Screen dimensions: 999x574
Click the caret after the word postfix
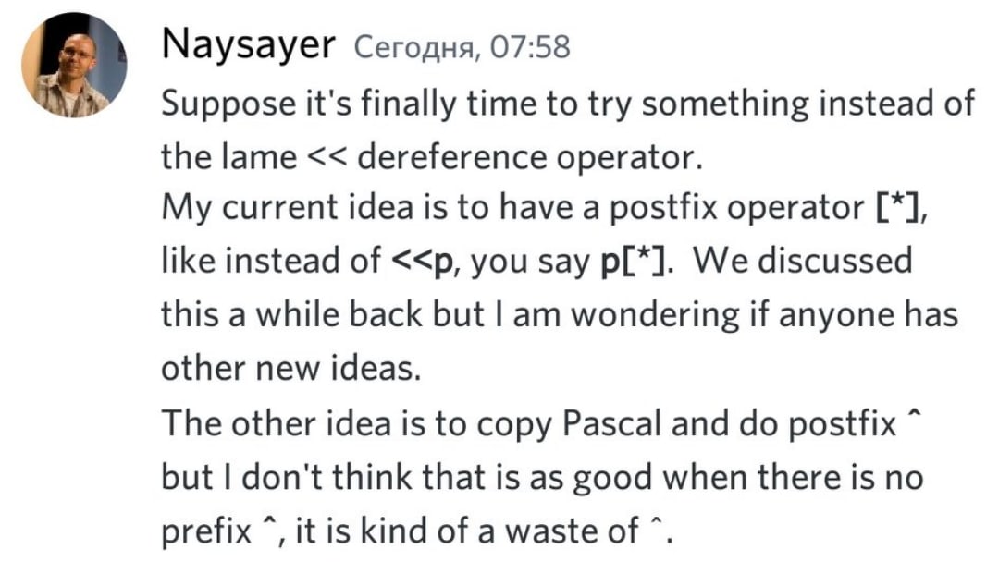[914, 416]
